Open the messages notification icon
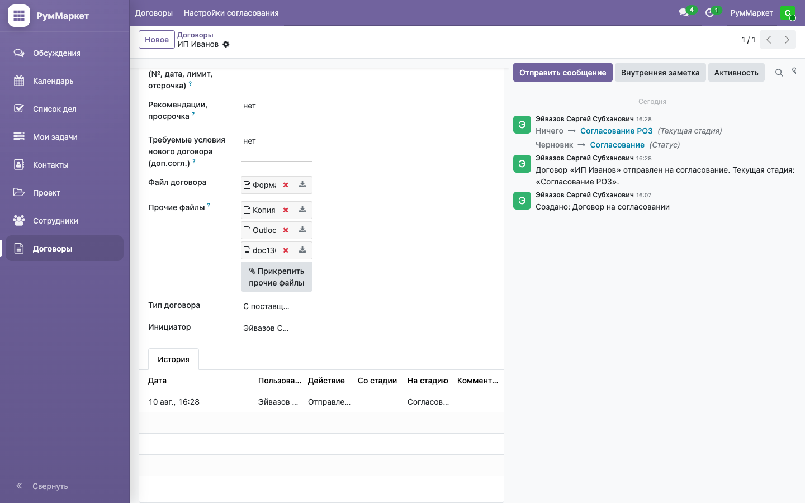The width and height of the screenshot is (805, 503). pyautogui.click(x=684, y=12)
